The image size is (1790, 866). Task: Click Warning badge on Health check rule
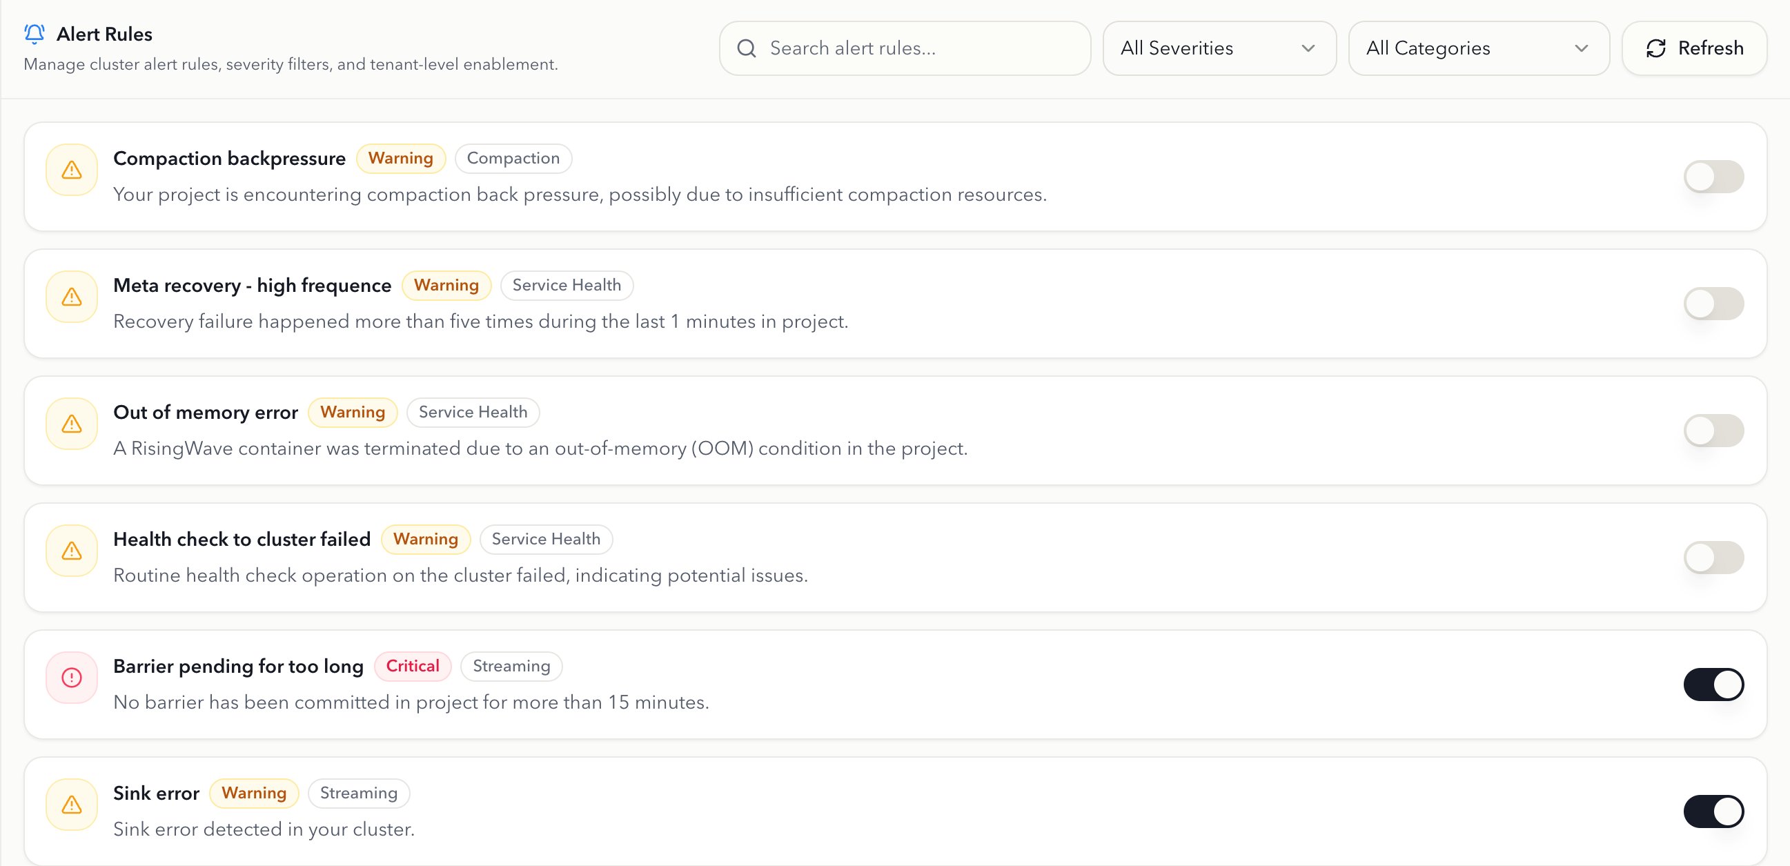click(425, 540)
